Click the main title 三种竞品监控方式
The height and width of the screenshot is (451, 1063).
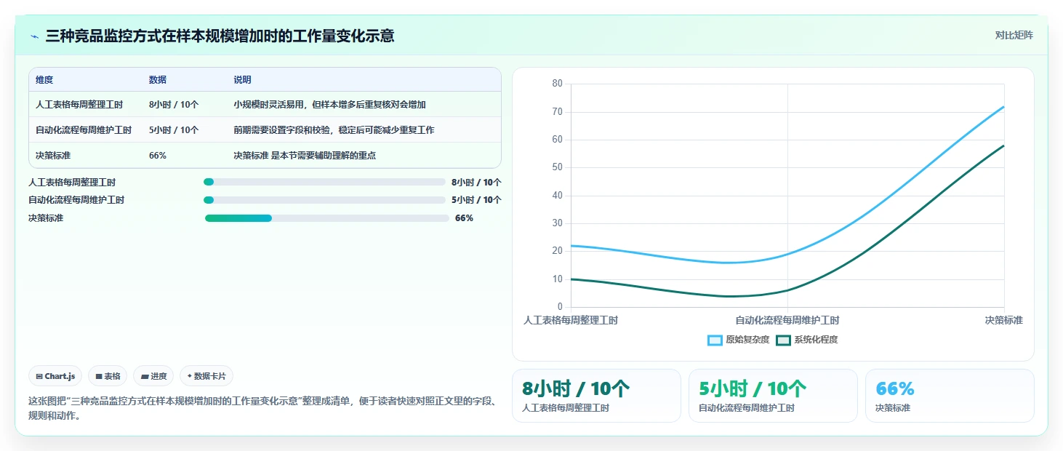(220, 36)
